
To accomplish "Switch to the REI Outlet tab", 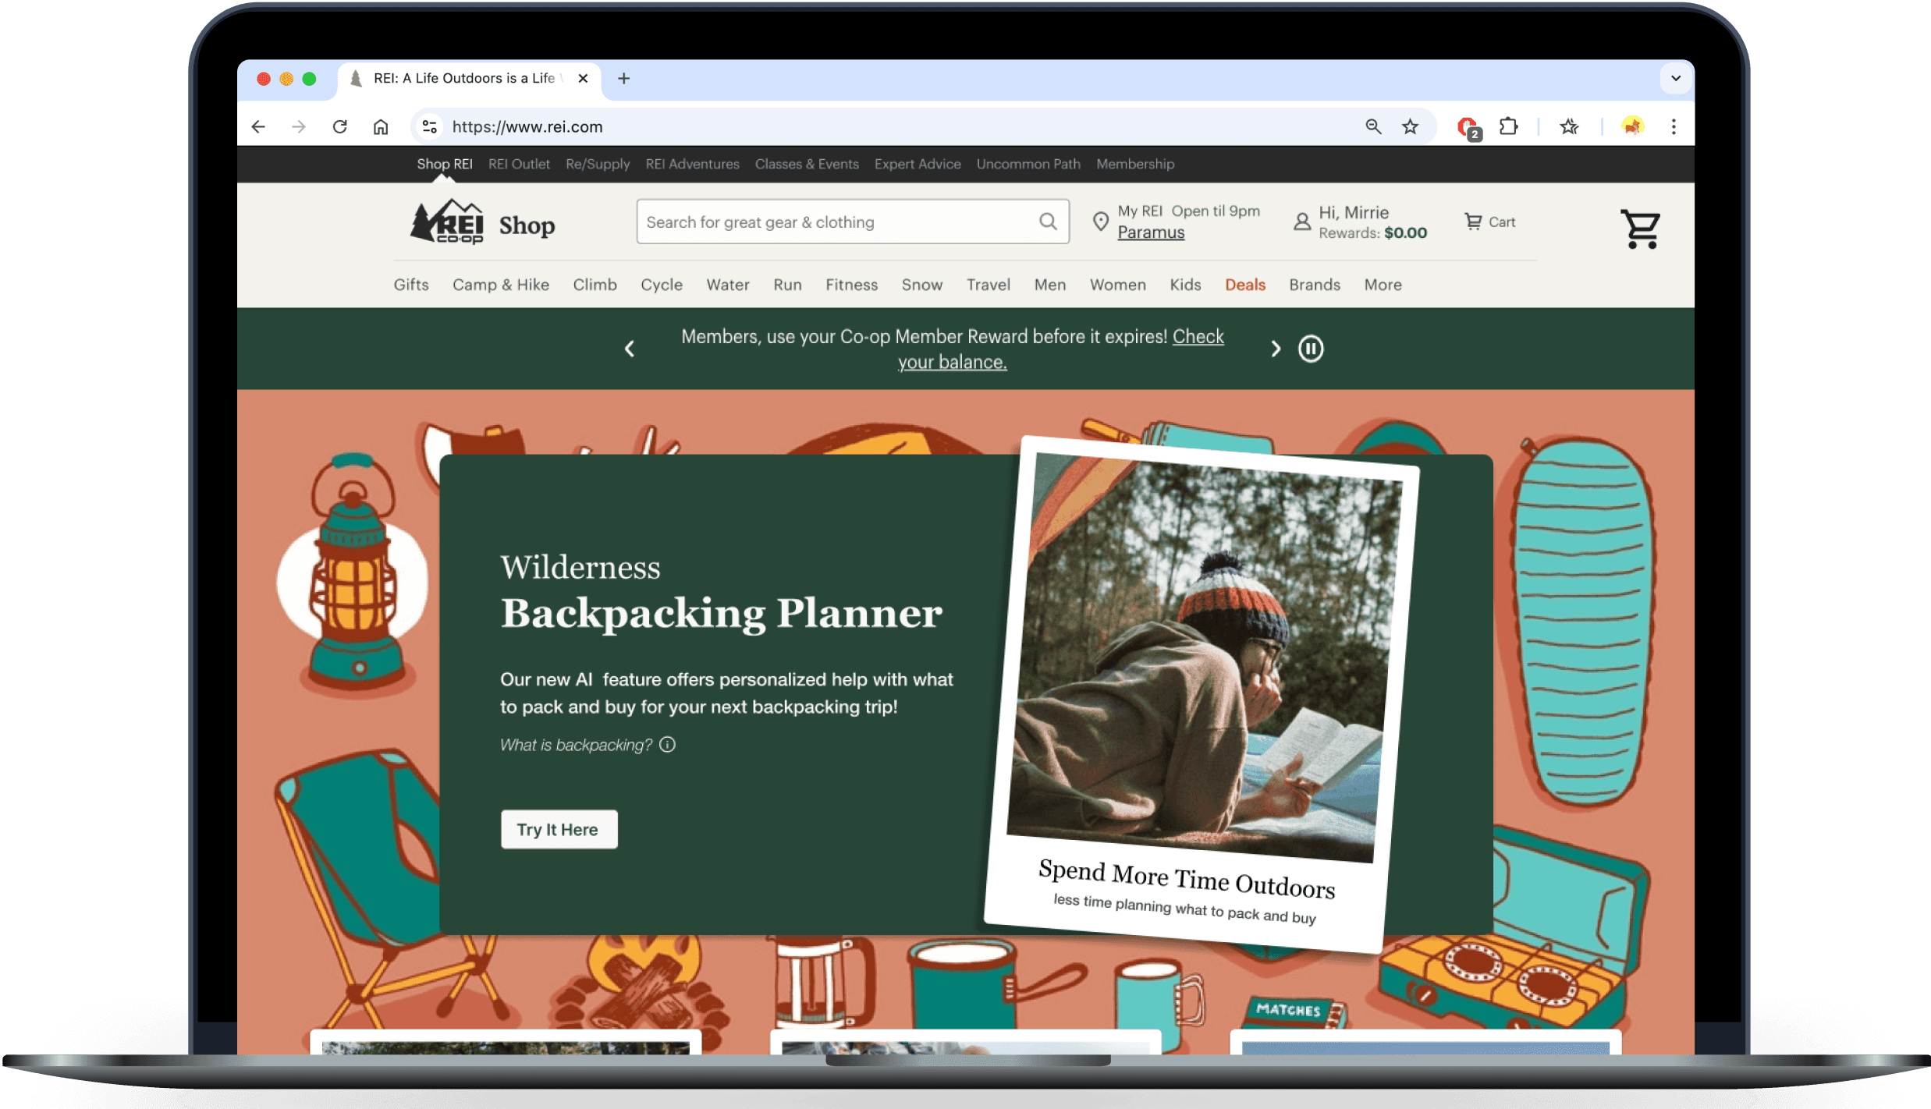I will [x=519, y=164].
